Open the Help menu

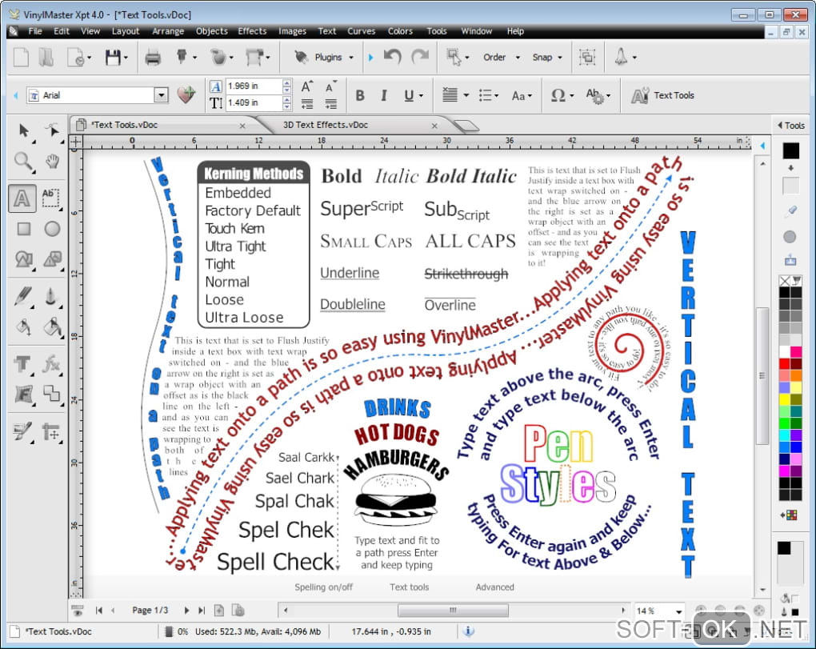pyautogui.click(x=515, y=31)
